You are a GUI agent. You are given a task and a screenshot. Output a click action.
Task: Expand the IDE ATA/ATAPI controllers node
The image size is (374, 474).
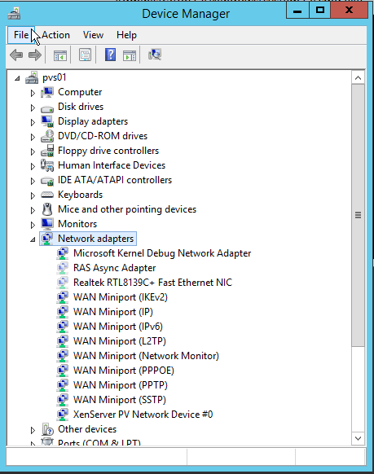[x=33, y=181]
